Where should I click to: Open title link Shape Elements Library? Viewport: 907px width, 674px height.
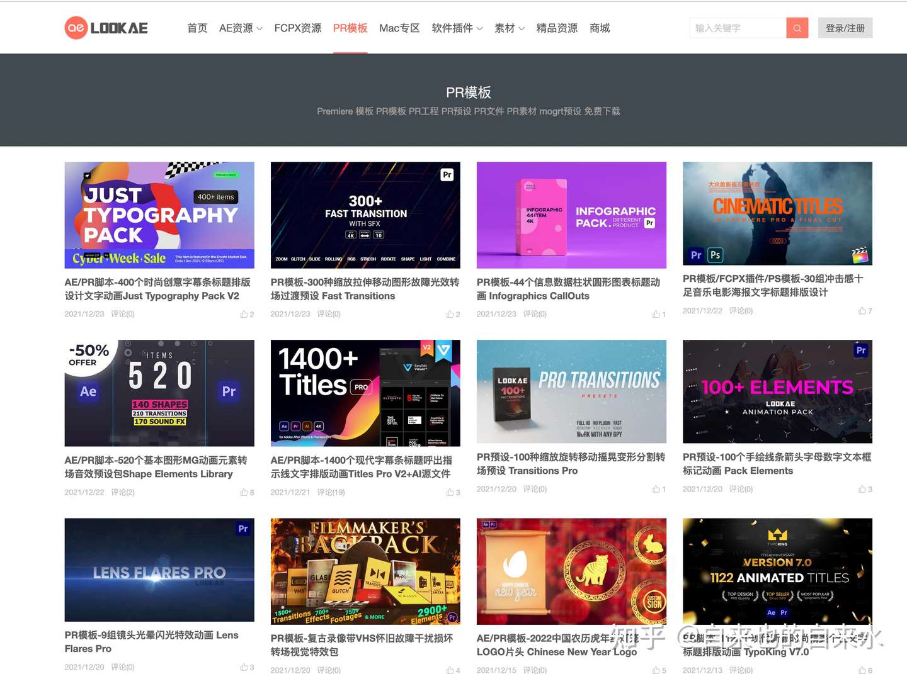click(x=156, y=467)
